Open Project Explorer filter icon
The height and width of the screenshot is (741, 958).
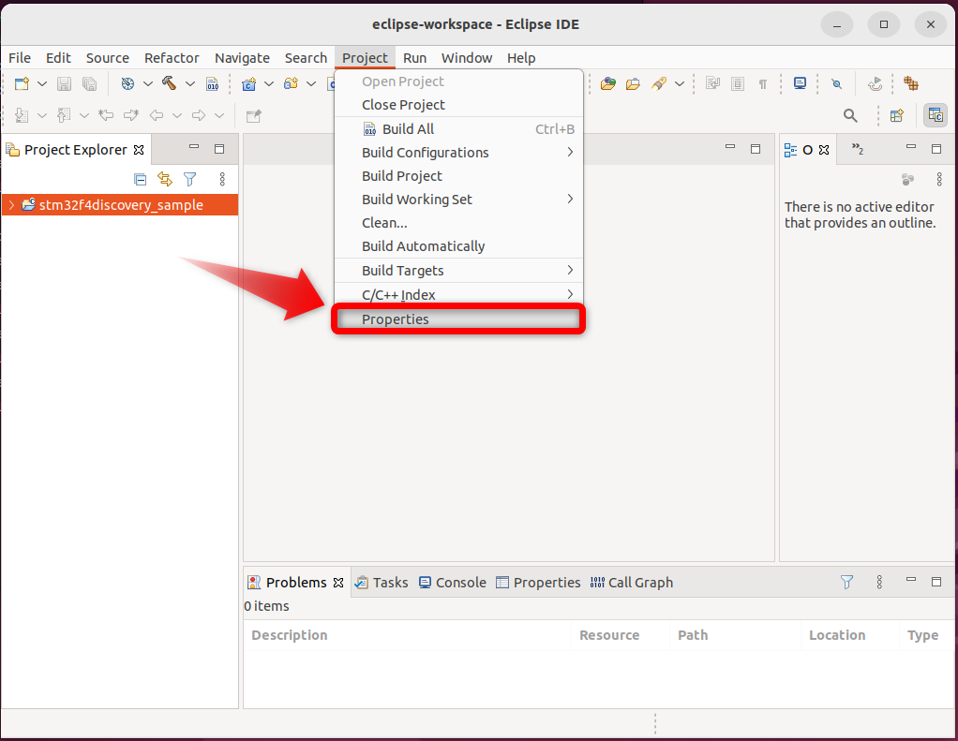[x=190, y=179]
